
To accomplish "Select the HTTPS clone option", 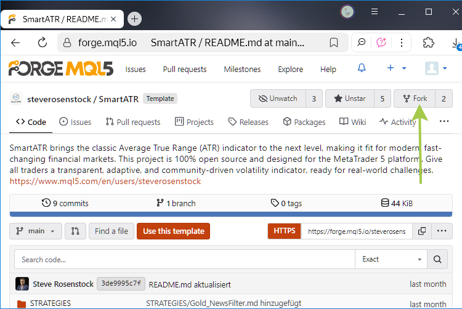I will [285, 231].
